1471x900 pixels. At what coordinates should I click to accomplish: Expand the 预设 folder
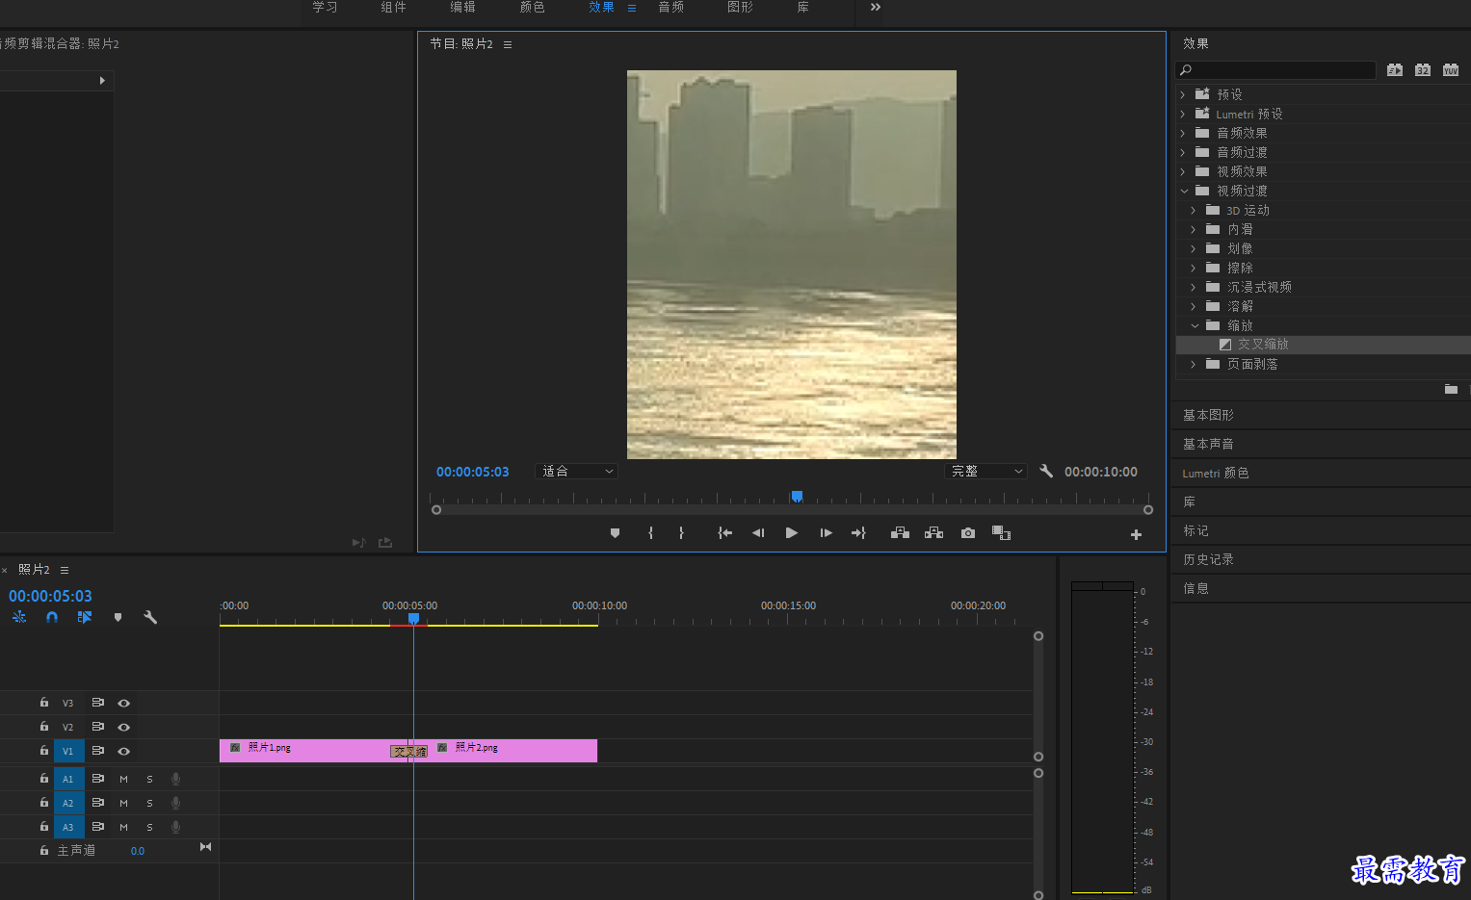point(1183,94)
